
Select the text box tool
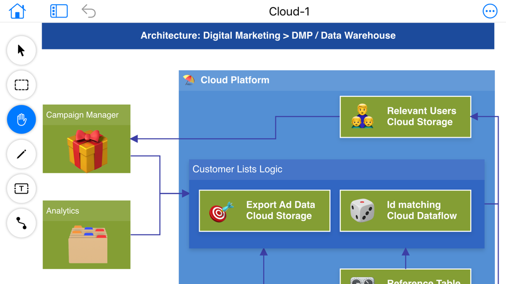coord(21,189)
